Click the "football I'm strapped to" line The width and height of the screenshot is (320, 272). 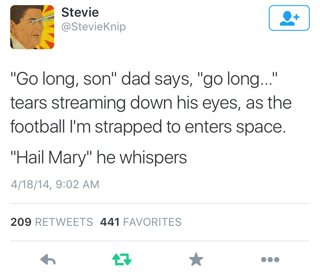pyautogui.click(x=147, y=127)
